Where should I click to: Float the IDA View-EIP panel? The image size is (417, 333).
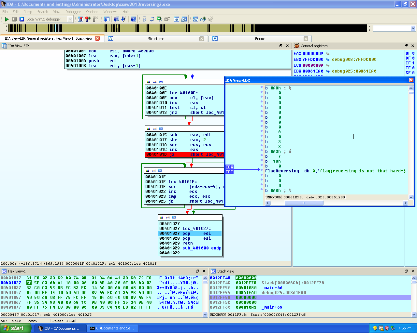pyautogui.click(x=281, y=46)
